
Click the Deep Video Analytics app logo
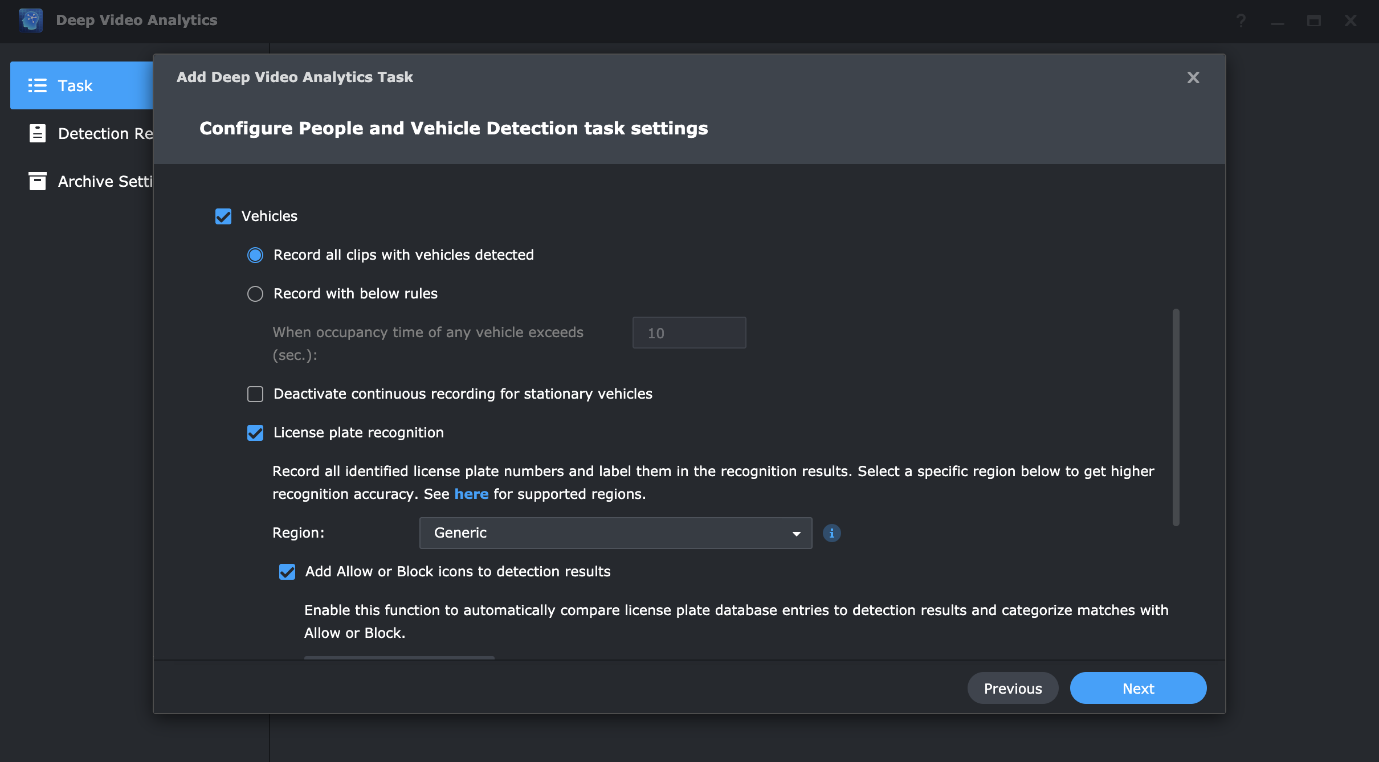tap(31, 21)
